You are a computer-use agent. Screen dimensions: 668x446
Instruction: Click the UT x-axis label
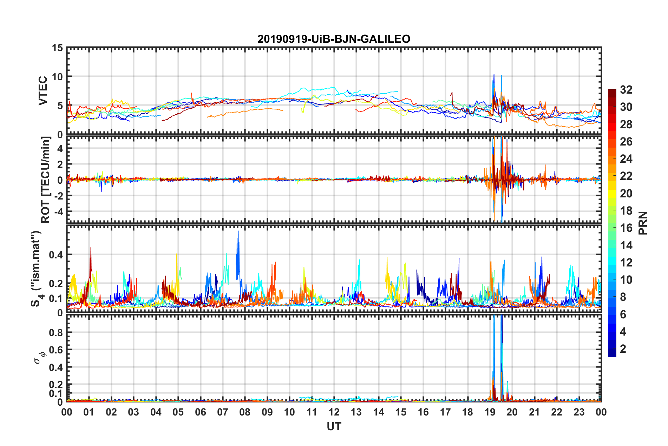point(334,426)
